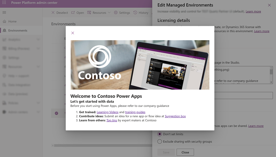This screenshot has width=276, height=157.
Task: Click the Open toolbar command
Action: click(x=78, y=13)
